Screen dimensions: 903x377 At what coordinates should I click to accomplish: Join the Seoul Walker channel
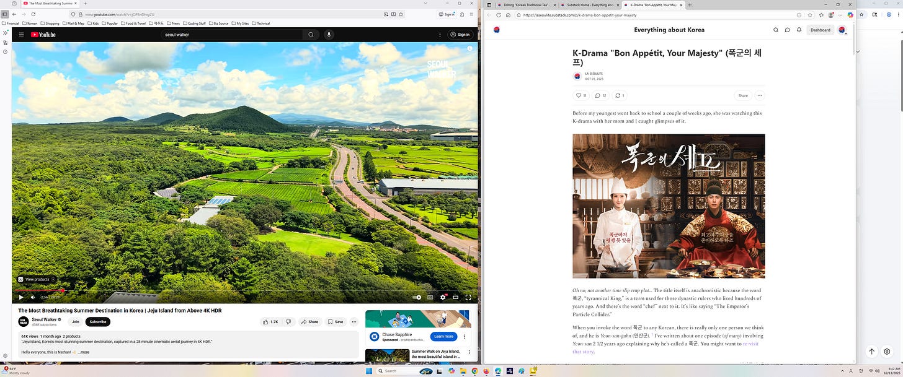click(75, 322)
